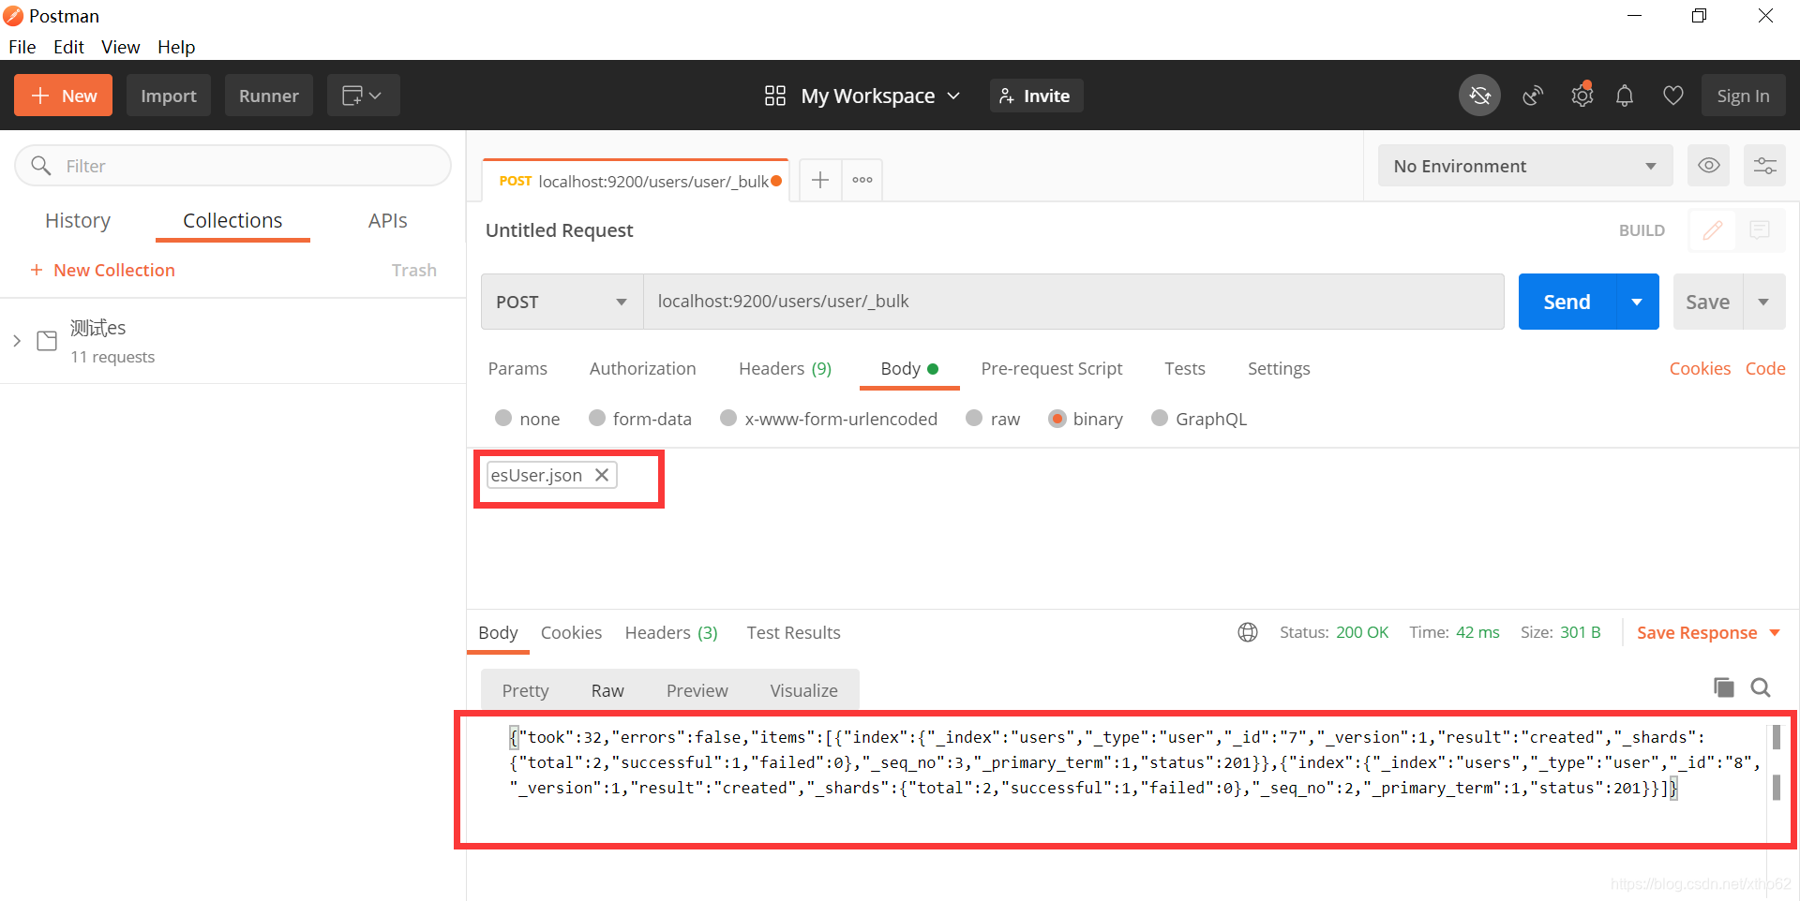Image resolution: width=1800 pixels, height=901 pixels.
Task: Open the Authorization tab
Action: (642, 369)
